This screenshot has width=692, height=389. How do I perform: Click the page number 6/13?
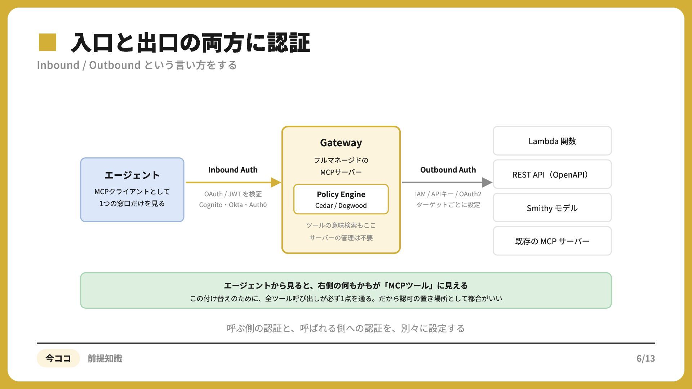646,358
